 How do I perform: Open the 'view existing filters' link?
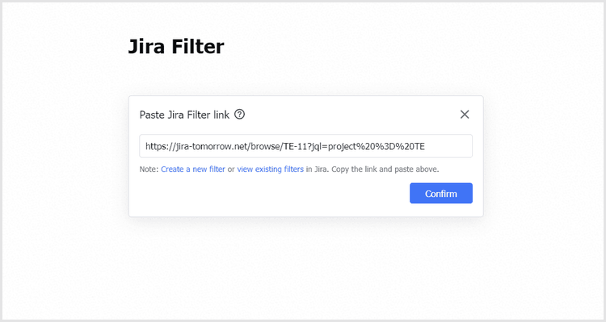point(270,169)
